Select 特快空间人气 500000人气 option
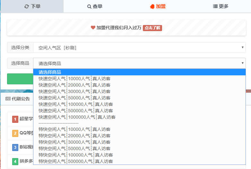The width and height of the screenshot is (251, 169). tap(76, 161)
